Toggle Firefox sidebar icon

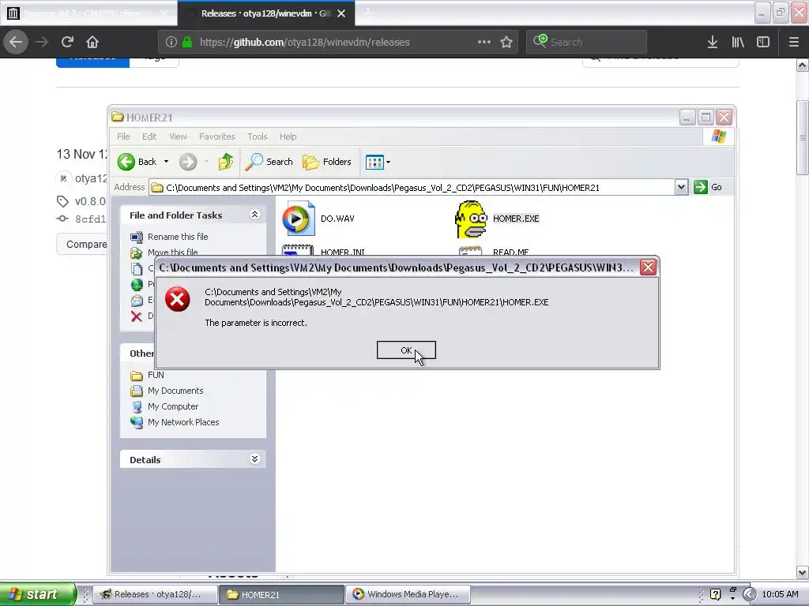(763, 42)
